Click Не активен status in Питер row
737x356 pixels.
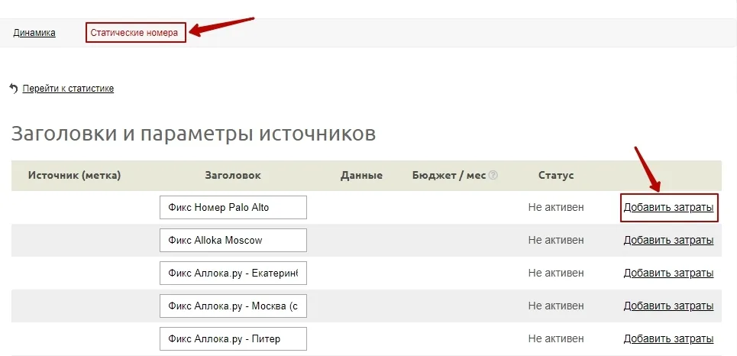point(556,339)
